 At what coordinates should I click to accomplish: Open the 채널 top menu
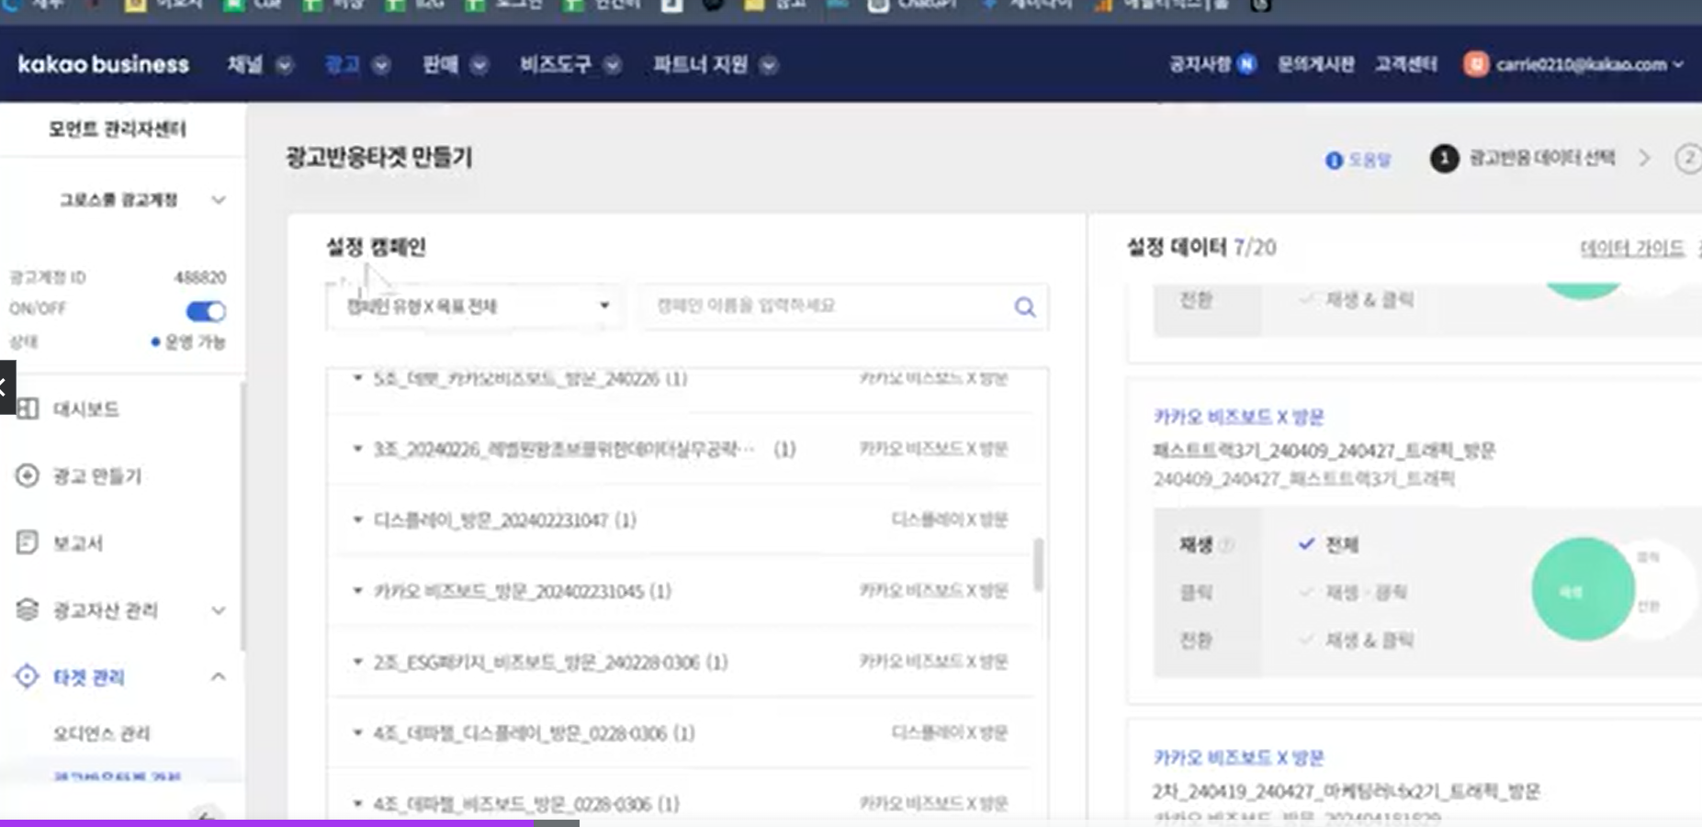tap(259, 64)
